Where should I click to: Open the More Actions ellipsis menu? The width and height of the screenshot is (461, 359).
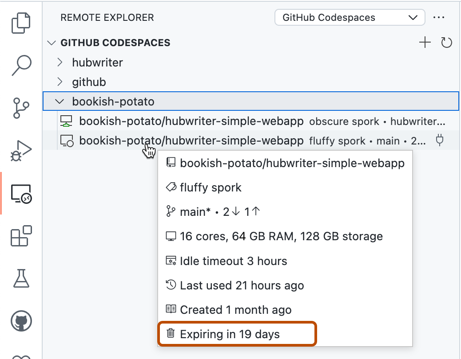439,17
